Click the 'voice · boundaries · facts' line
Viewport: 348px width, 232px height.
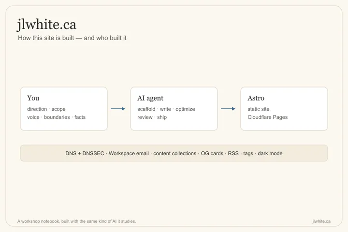tap(56, 117)
